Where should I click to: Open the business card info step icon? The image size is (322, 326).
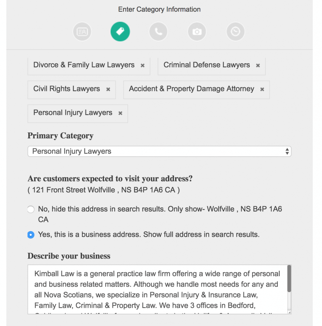tap(82, 32)
